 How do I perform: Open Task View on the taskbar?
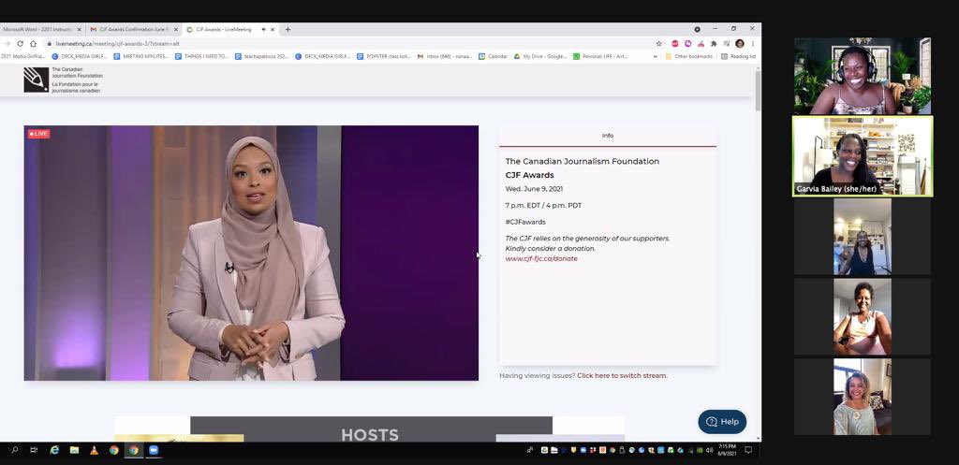coord(35,450)
